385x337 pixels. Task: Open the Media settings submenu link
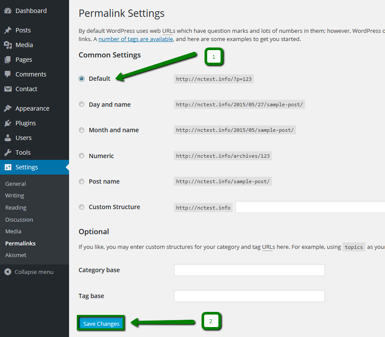coord(13,231)
